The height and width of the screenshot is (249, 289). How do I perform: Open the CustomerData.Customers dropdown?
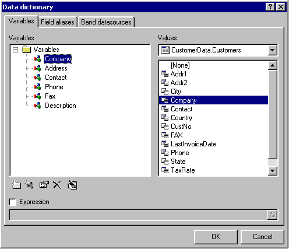(272, 50)
